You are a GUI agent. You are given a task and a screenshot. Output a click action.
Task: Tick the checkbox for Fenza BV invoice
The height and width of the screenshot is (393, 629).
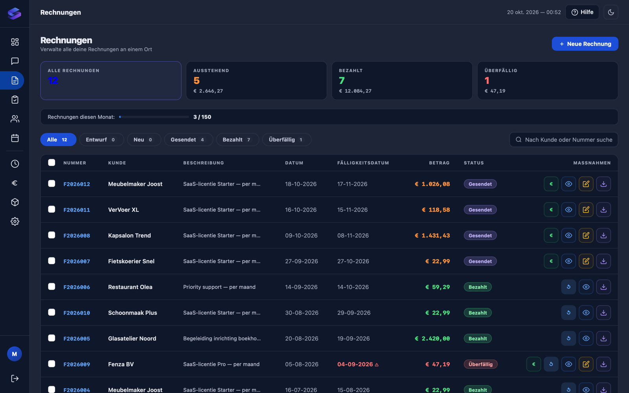tap(51, 364)
